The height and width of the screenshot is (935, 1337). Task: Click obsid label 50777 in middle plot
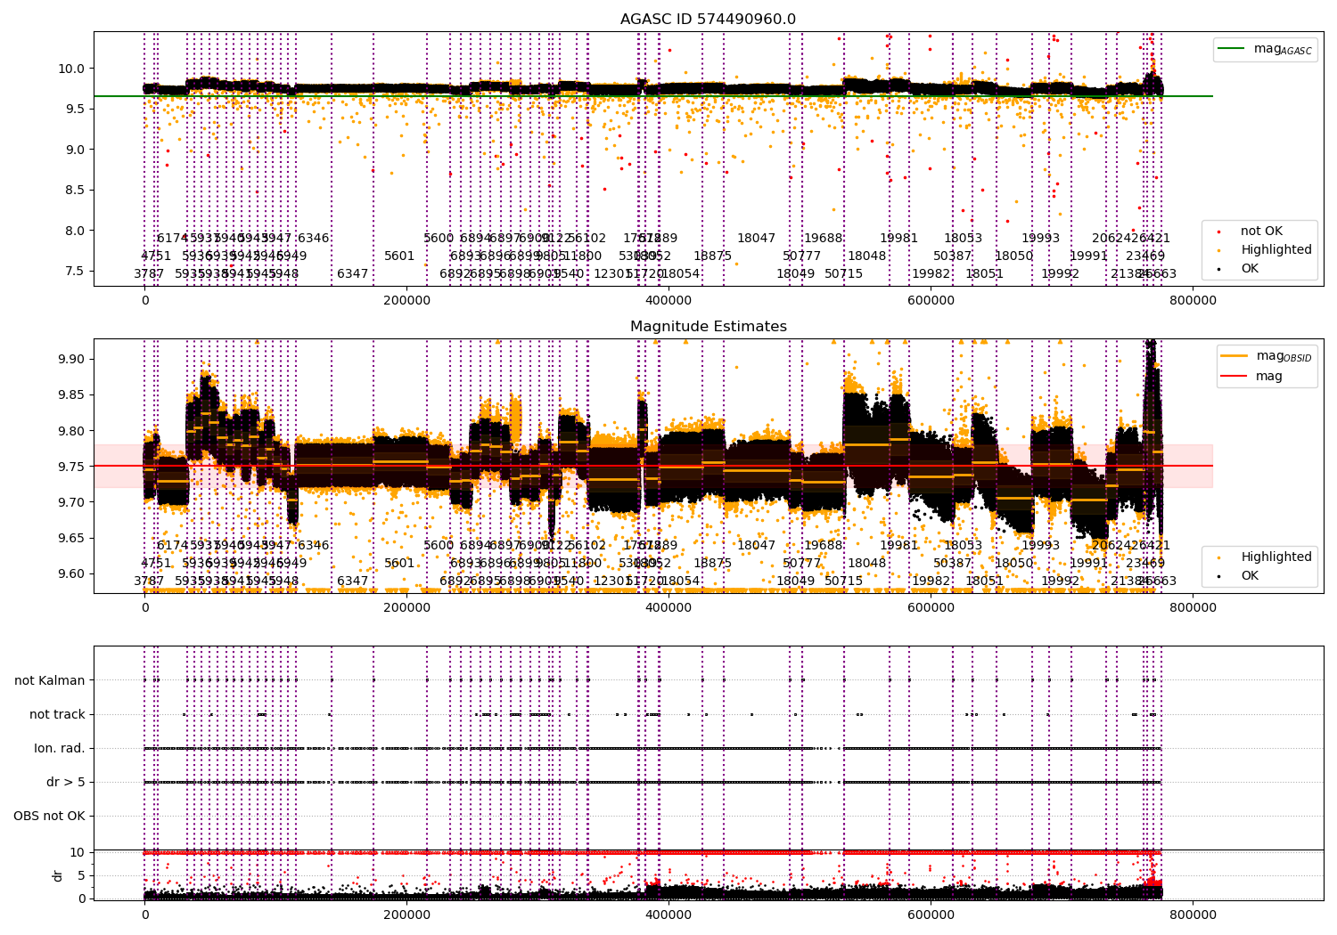(x=801, y=563)
